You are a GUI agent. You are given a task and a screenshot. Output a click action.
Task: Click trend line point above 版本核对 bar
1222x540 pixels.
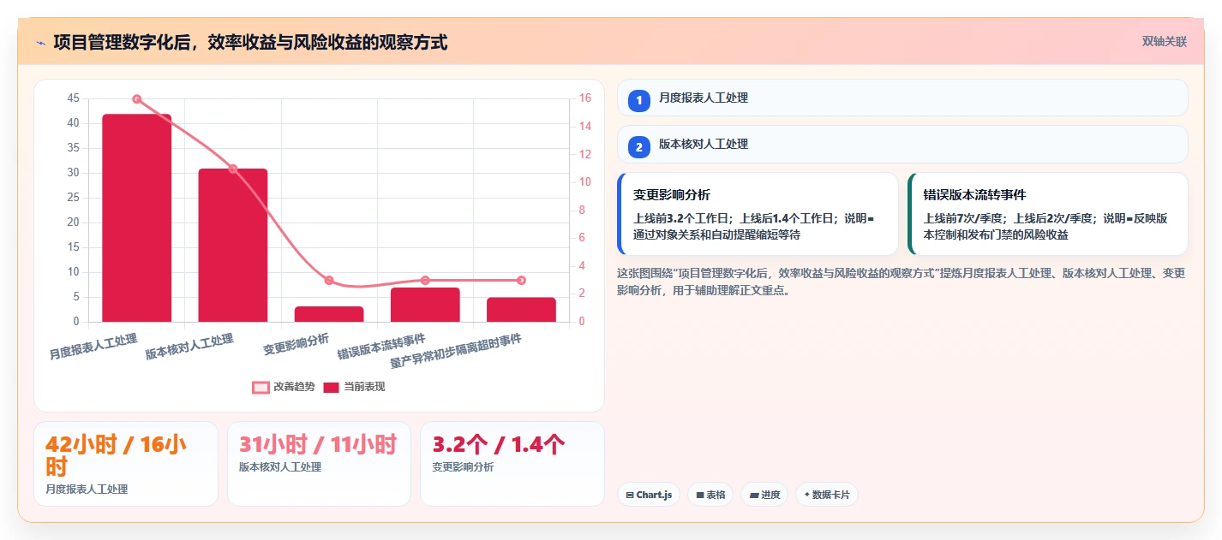point(233,169)
